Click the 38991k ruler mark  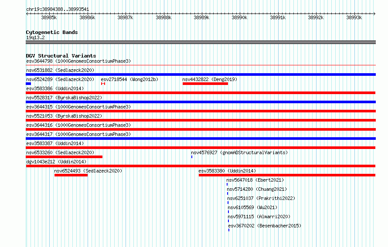pos(278,17)
